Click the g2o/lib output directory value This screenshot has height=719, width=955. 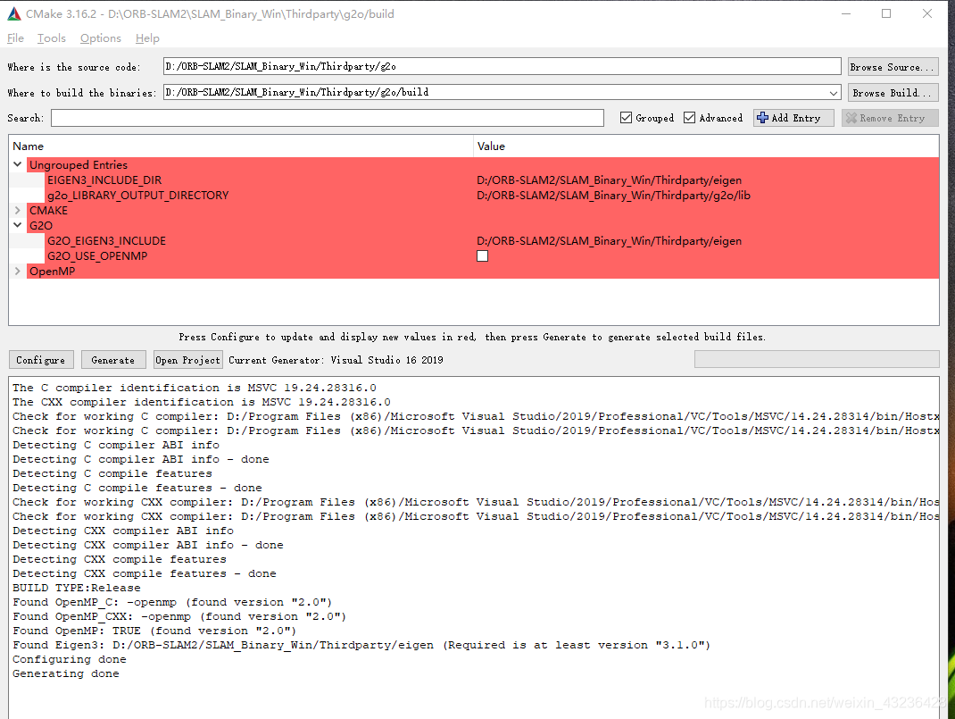coord(613,195)
